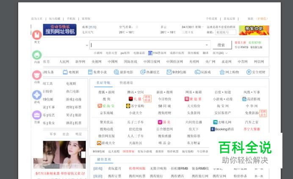Open the 百度·知道 link
293x179 pixels.
tap(223, 92)
